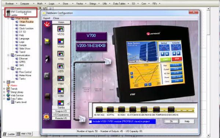
Task: Click the IO-AO6X expansion module
Action: [121, 110]
